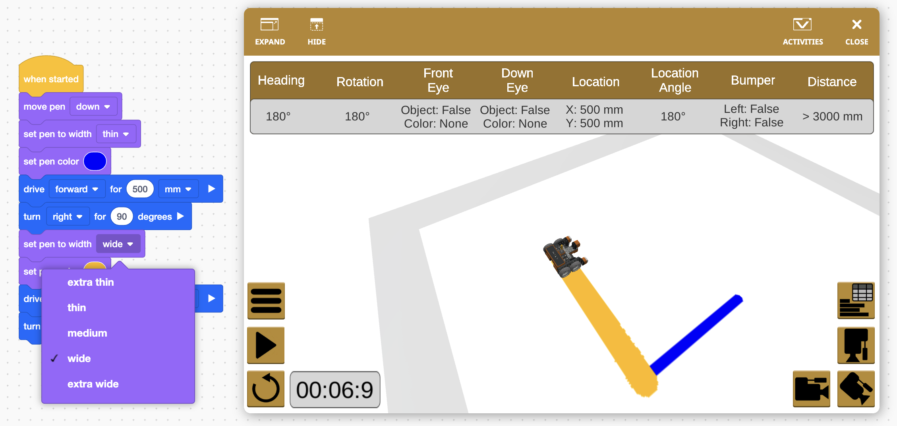Select the wide pen width option
The width and height of the screenshot is (897, 426).
click(x=79, y=358)
